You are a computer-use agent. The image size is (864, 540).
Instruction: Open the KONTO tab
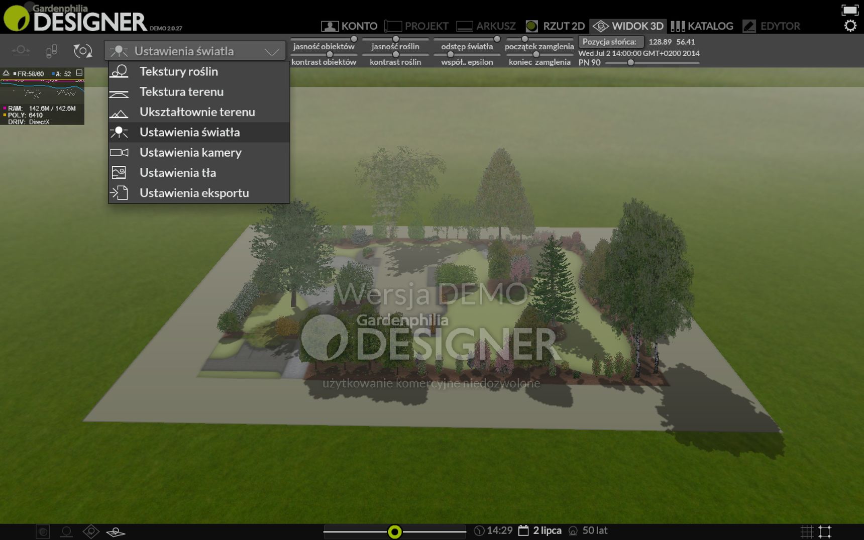coord(350,26)
